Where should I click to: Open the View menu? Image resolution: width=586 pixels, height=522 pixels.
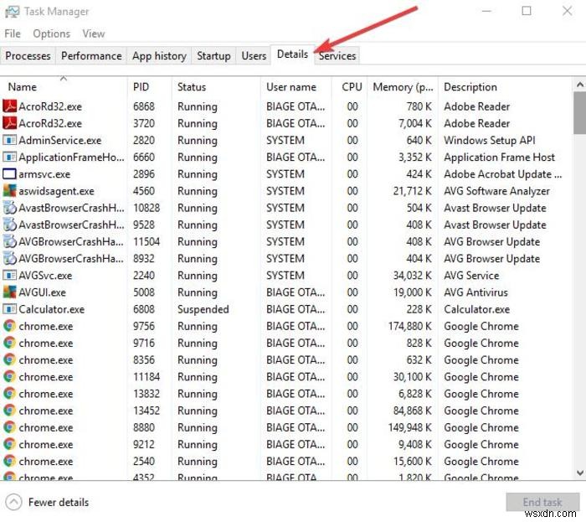pyautogui.click(x=94, y=34)
